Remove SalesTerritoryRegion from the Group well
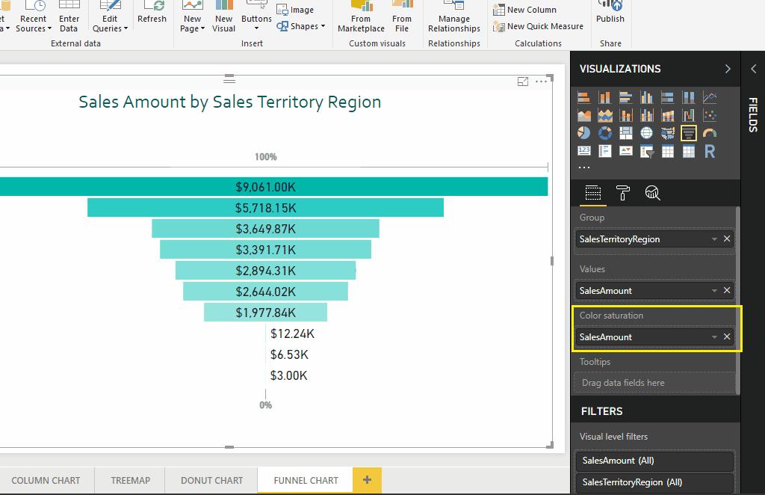 727,239
